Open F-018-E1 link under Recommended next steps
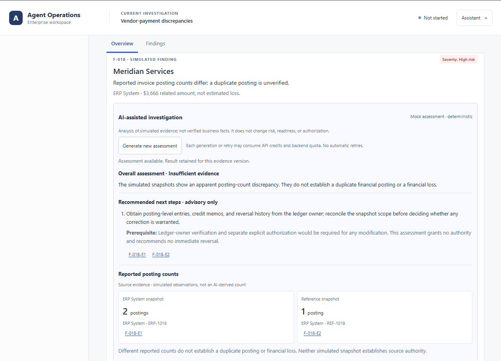The image size is (501, 361). 137,254
